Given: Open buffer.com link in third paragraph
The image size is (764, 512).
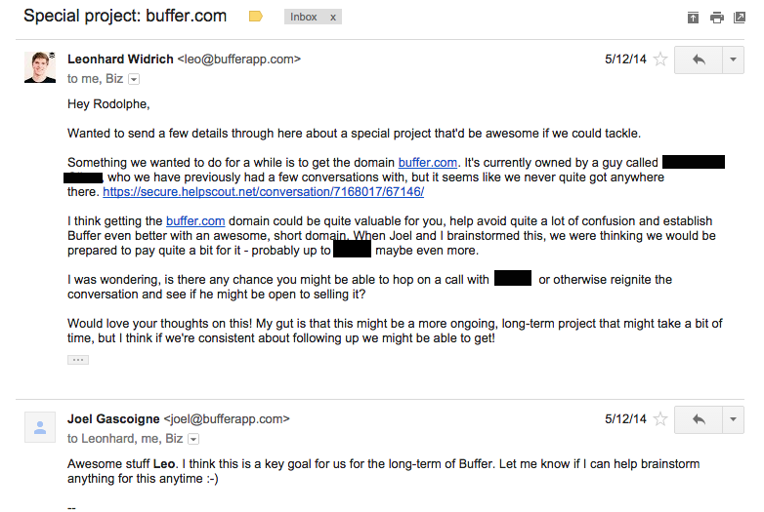Looking at the screenshot, I should point(195,220).
